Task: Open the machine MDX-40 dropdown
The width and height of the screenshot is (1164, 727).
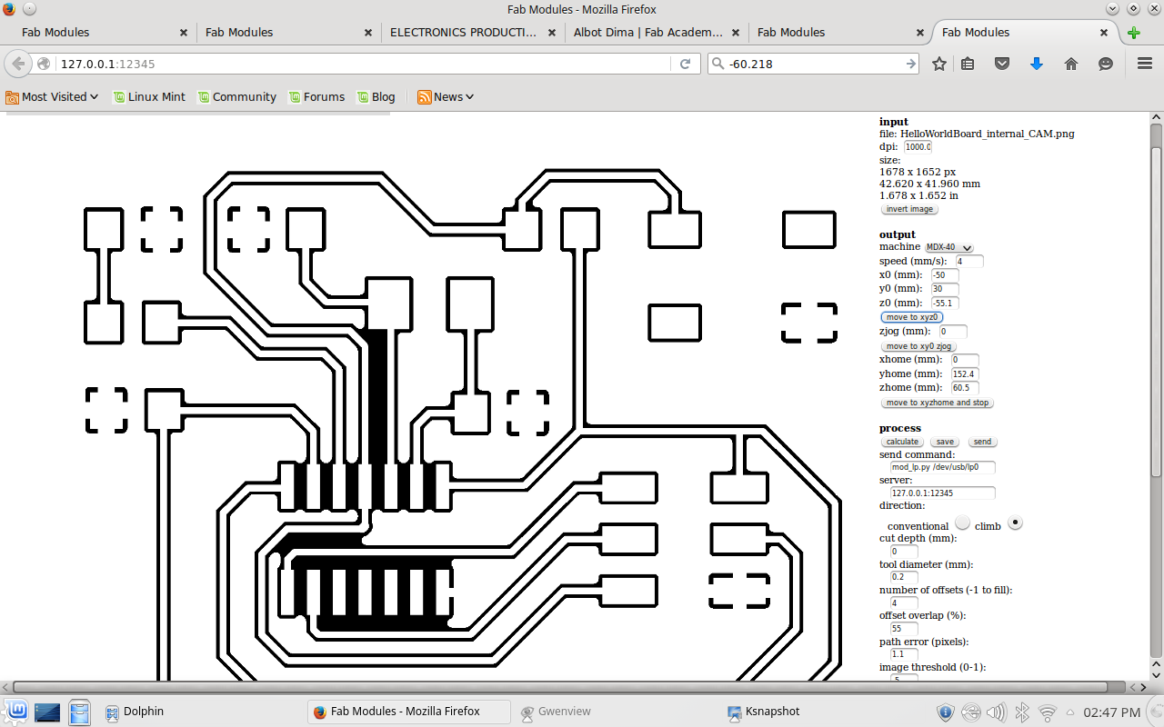Action: pyautogui.click(x=948, y=247)
